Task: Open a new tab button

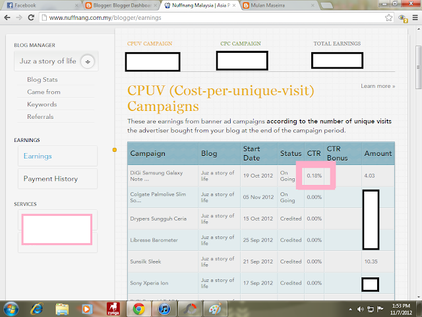Action: [327, 5]
